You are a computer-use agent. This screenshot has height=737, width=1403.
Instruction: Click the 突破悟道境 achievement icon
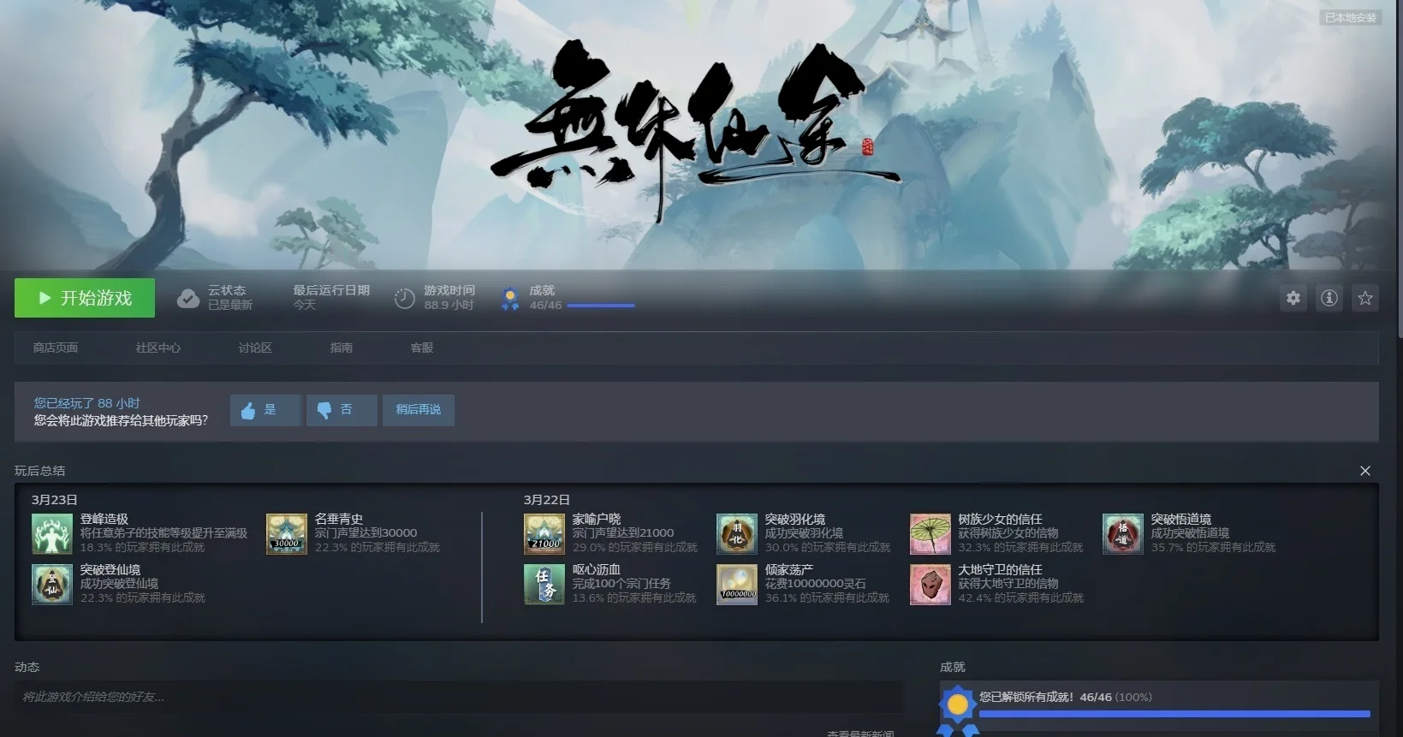click(1123, 534)
